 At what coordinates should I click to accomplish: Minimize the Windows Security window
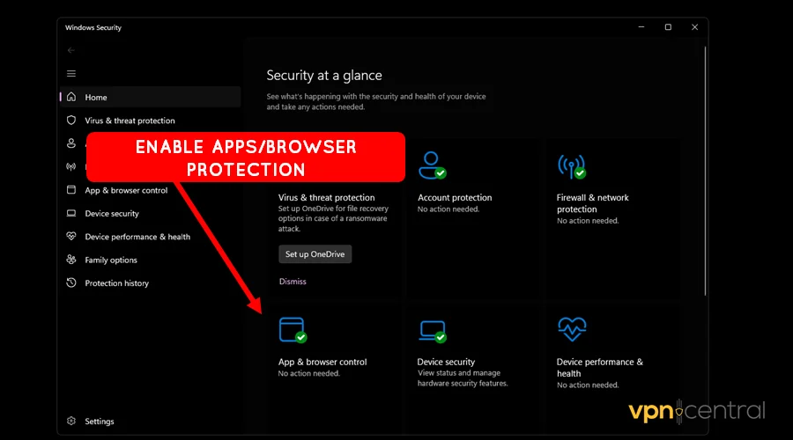(x=641, y=27)
